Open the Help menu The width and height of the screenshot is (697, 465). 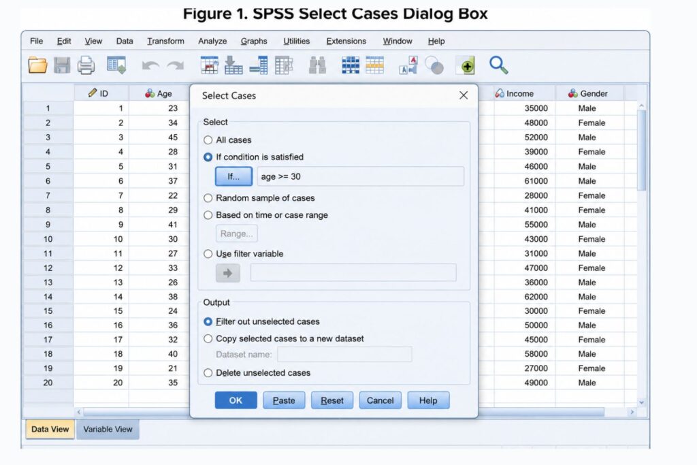(436, 41)
